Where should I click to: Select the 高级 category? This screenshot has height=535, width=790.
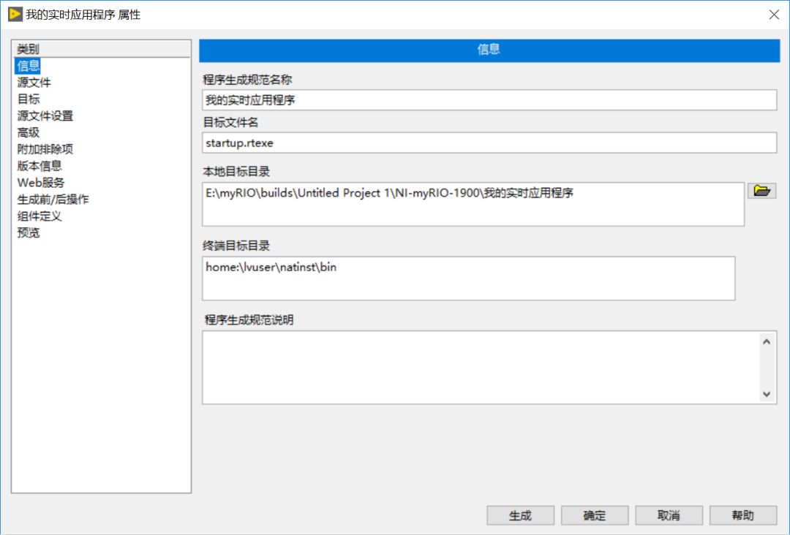27,132
